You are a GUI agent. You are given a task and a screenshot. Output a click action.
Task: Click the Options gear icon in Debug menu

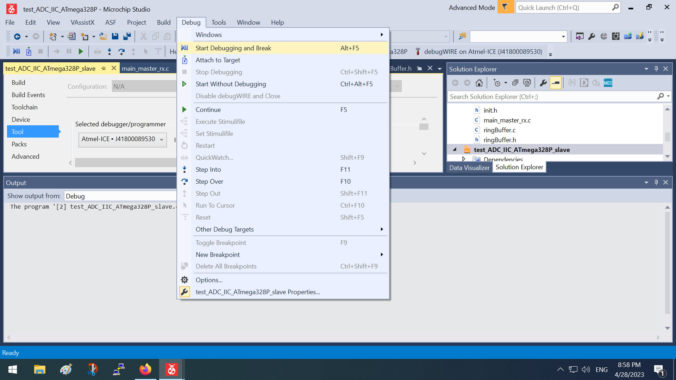pos(184,280)
